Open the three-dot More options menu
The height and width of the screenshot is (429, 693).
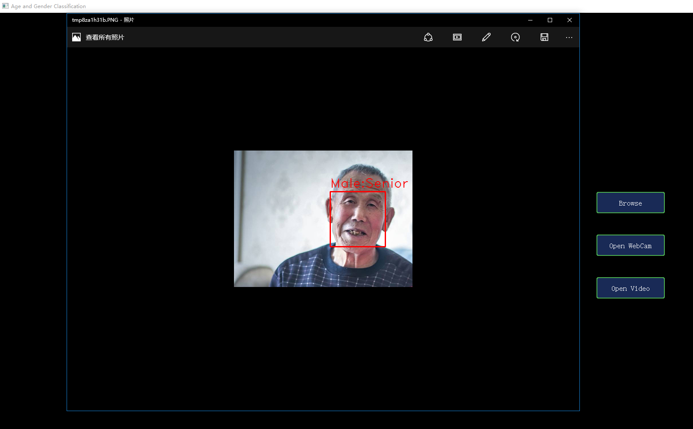click(x=569, y=38)
